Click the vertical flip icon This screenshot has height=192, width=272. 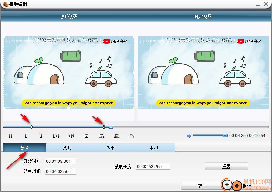[87, 136]
